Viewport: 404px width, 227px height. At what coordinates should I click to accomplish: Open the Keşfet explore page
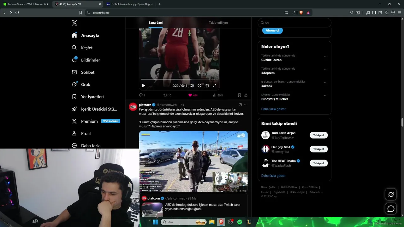82,48
